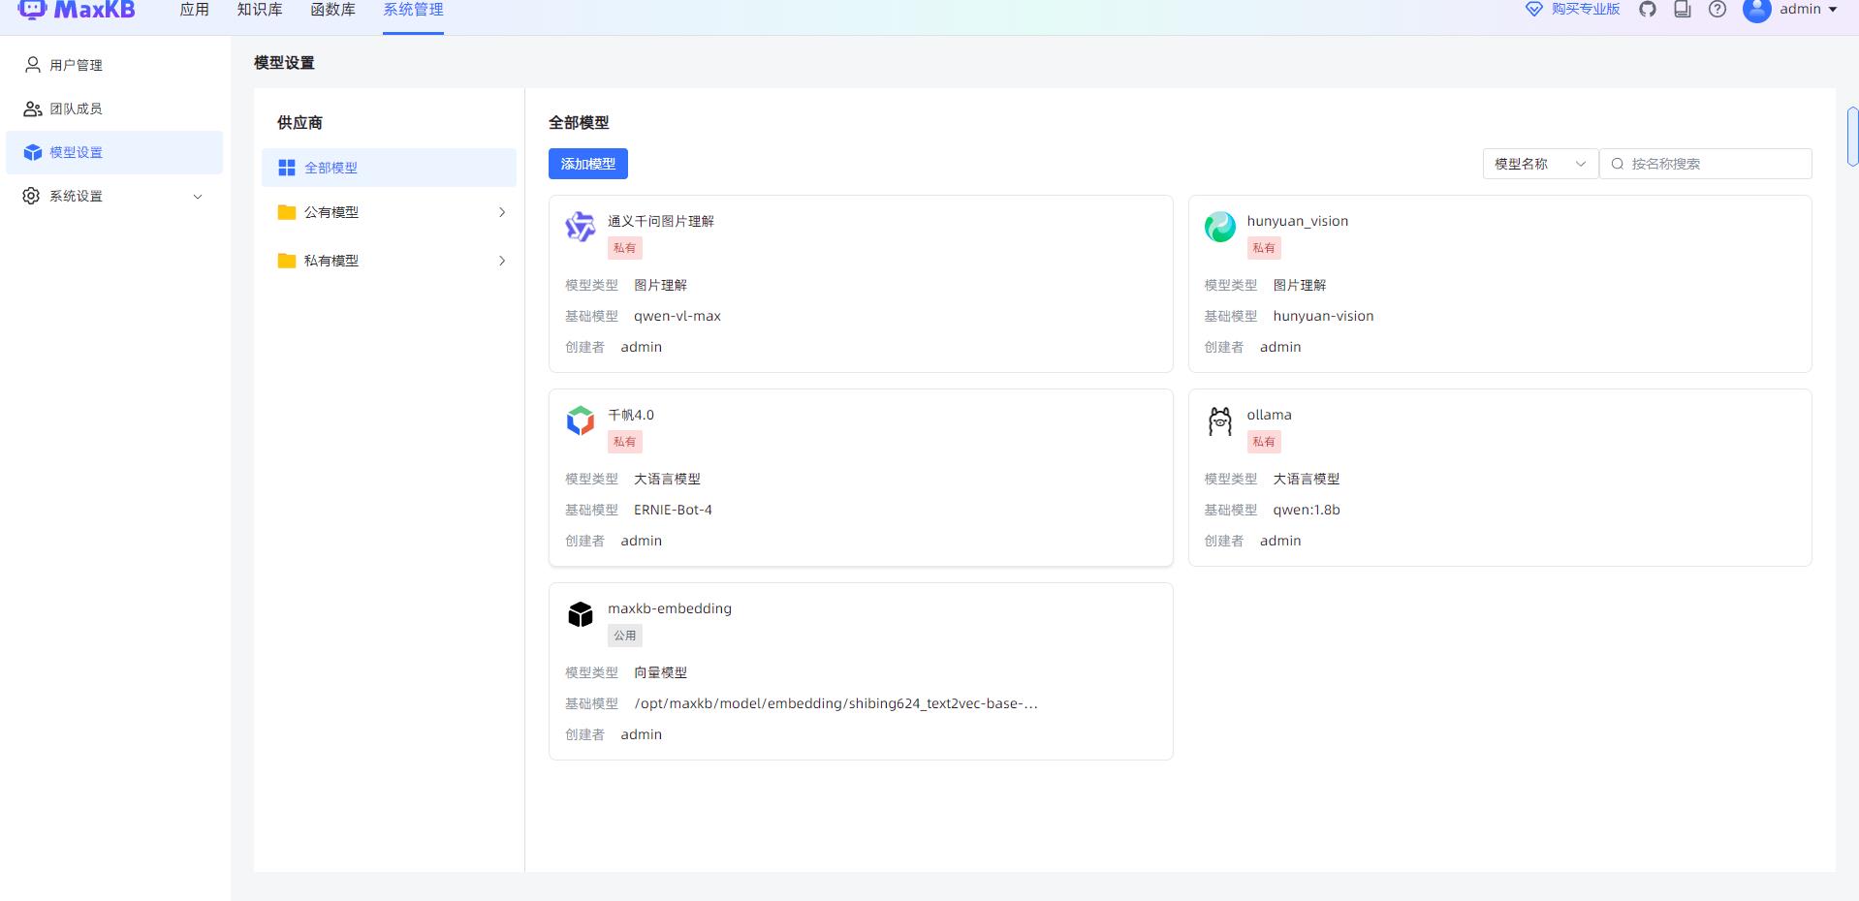
Task: Select 公有模型 in supplier list
Action: [x=389, y=212]
